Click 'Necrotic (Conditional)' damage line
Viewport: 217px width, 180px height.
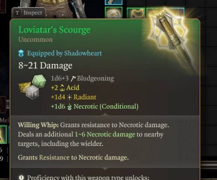[106, 107]
